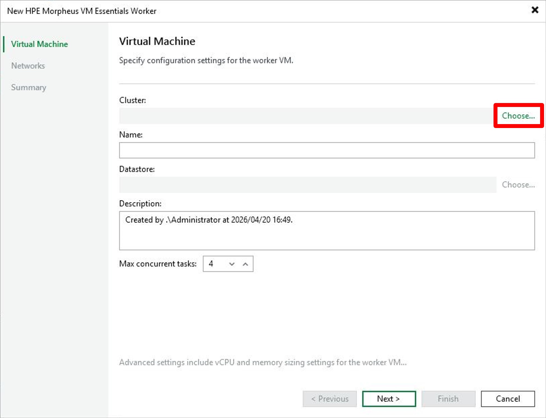Increase max concurrent tasks value

click(x=246, y=264)
